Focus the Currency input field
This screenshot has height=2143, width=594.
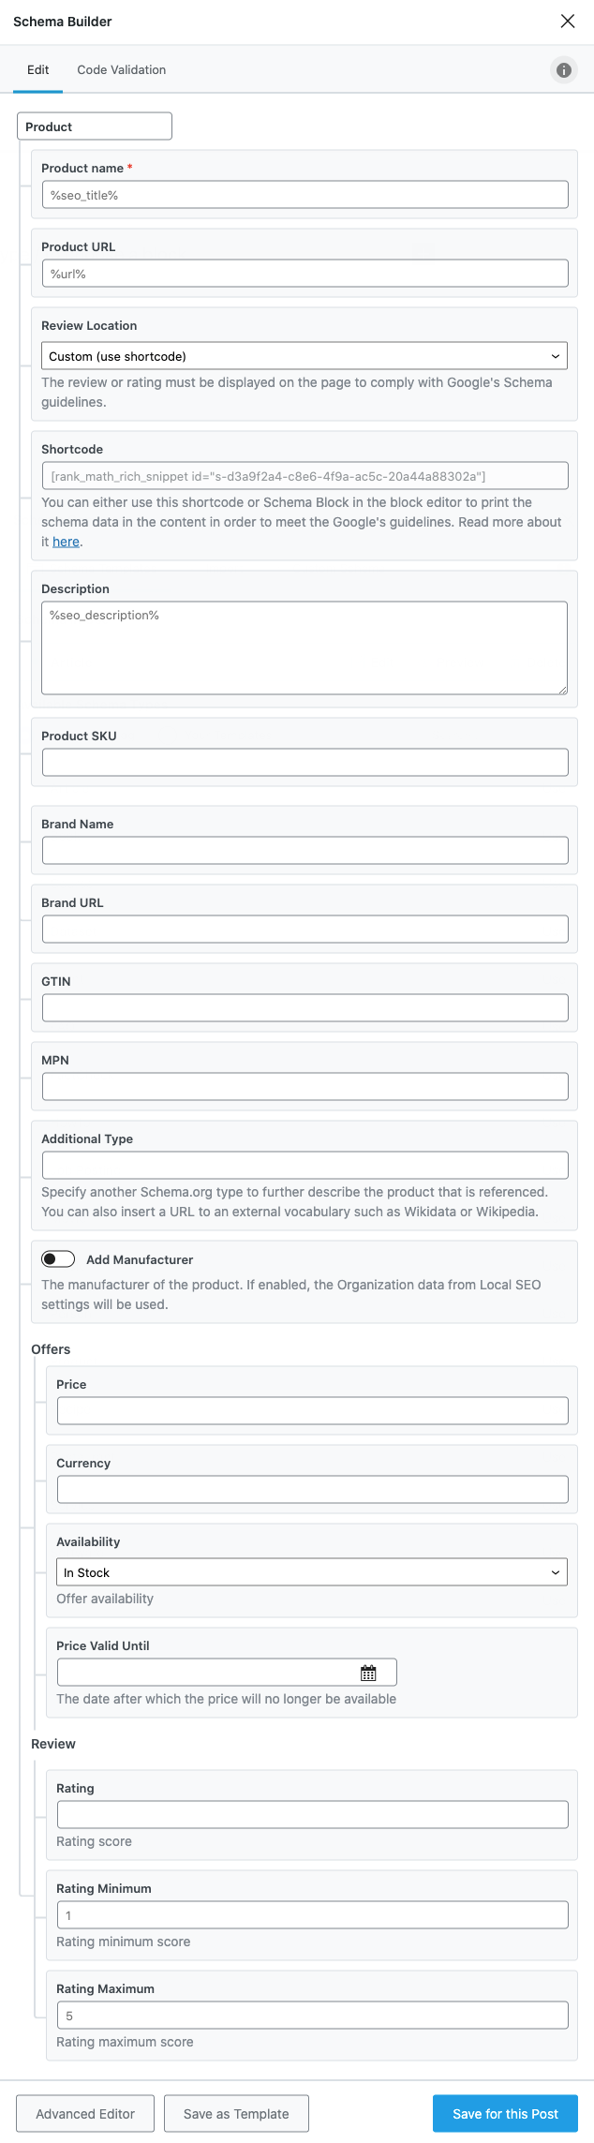[x=312, y=1490]
